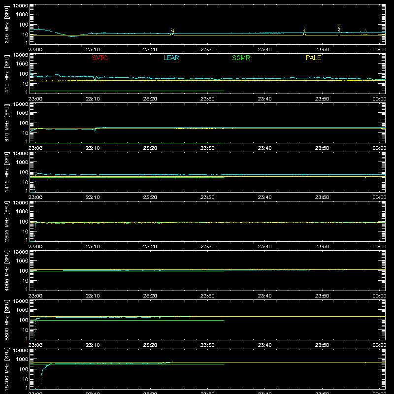Viewport: 394px width, 394px height.
Task: Click the red SVTO station label
Action: 100,58
